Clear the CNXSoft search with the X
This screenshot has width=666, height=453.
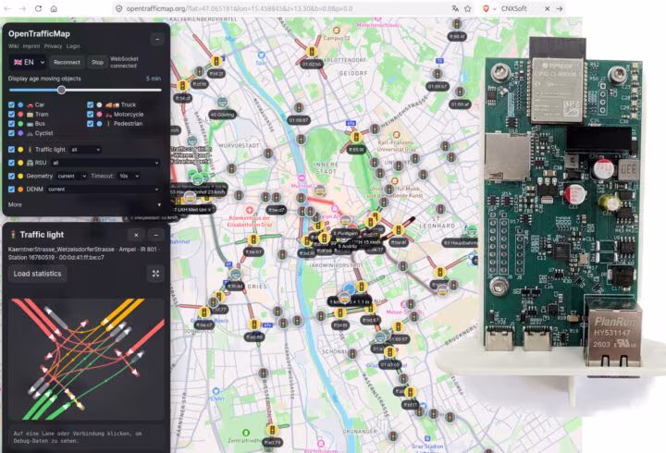[547, 8]
